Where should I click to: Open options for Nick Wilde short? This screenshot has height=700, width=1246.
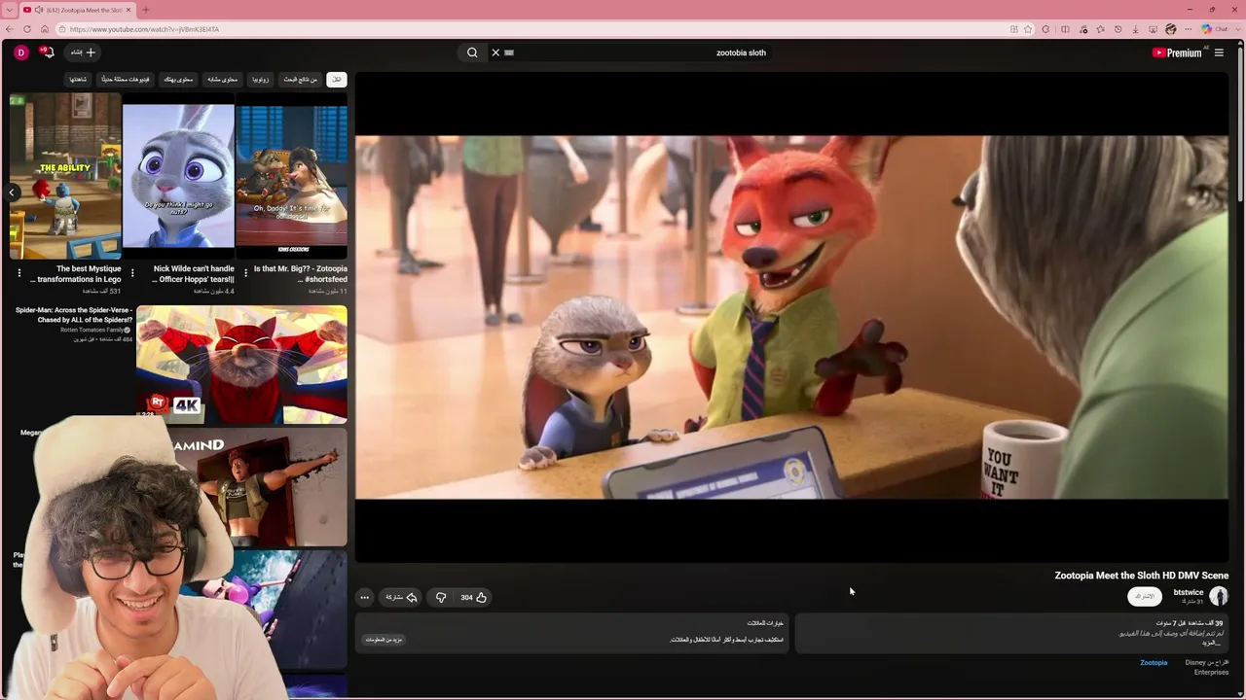coord(132,273)
